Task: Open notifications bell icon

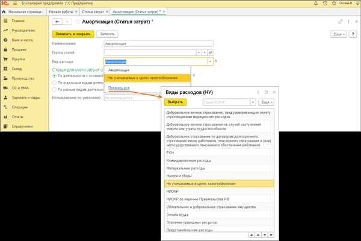Action: coord(316,3)
